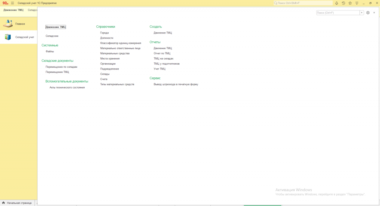The image size is (380, 206).
Task: Open ТМЦ на складах report
Action: [163, 58]
